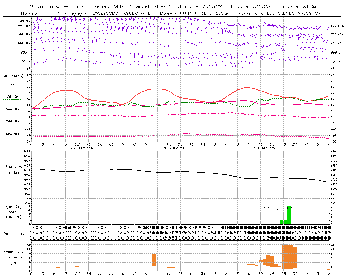Click the '500 гПа' temperature legend entry

click(x=13, y=134)
